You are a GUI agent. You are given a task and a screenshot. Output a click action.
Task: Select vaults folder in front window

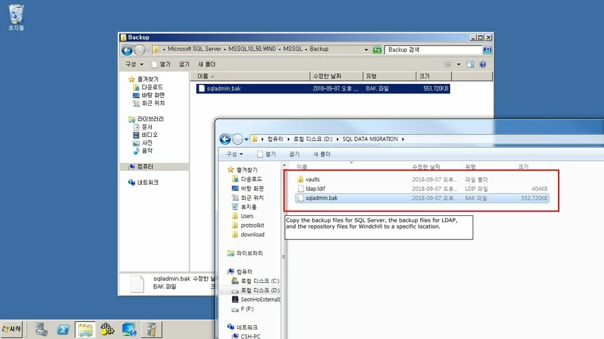coord(422,180)
